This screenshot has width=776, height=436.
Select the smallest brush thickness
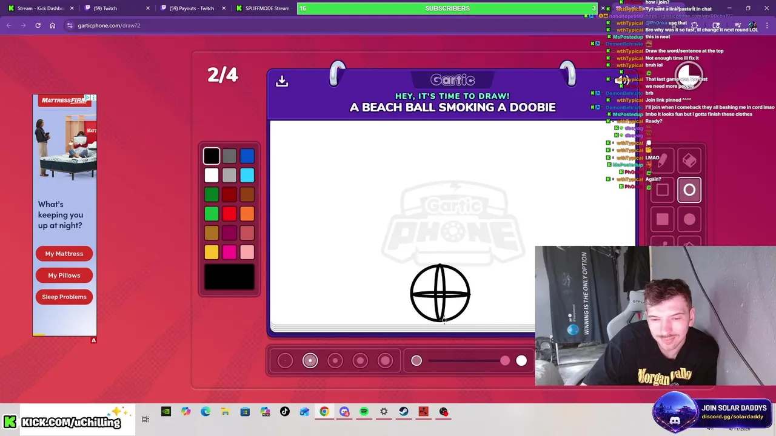point(285,361)
